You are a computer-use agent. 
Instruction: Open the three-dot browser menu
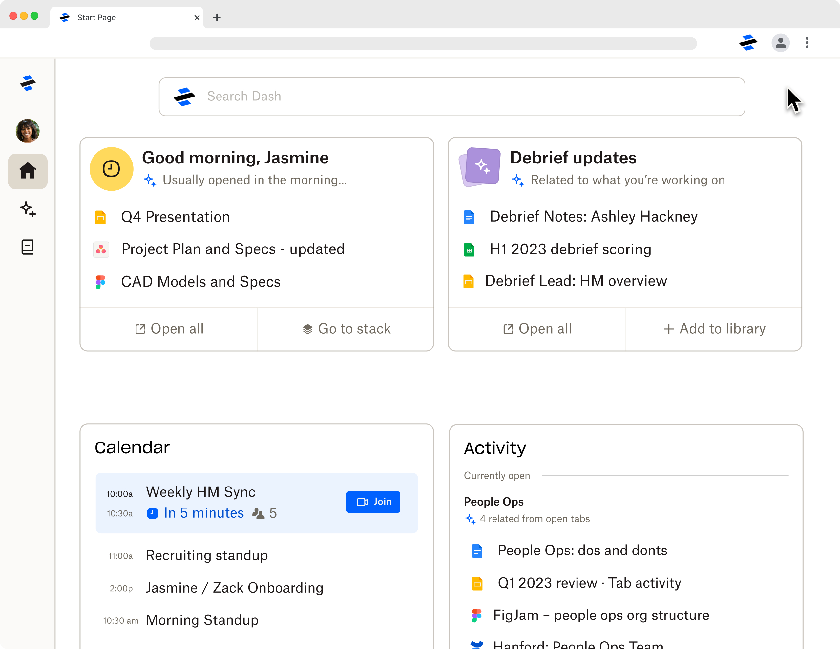(807, 42)
